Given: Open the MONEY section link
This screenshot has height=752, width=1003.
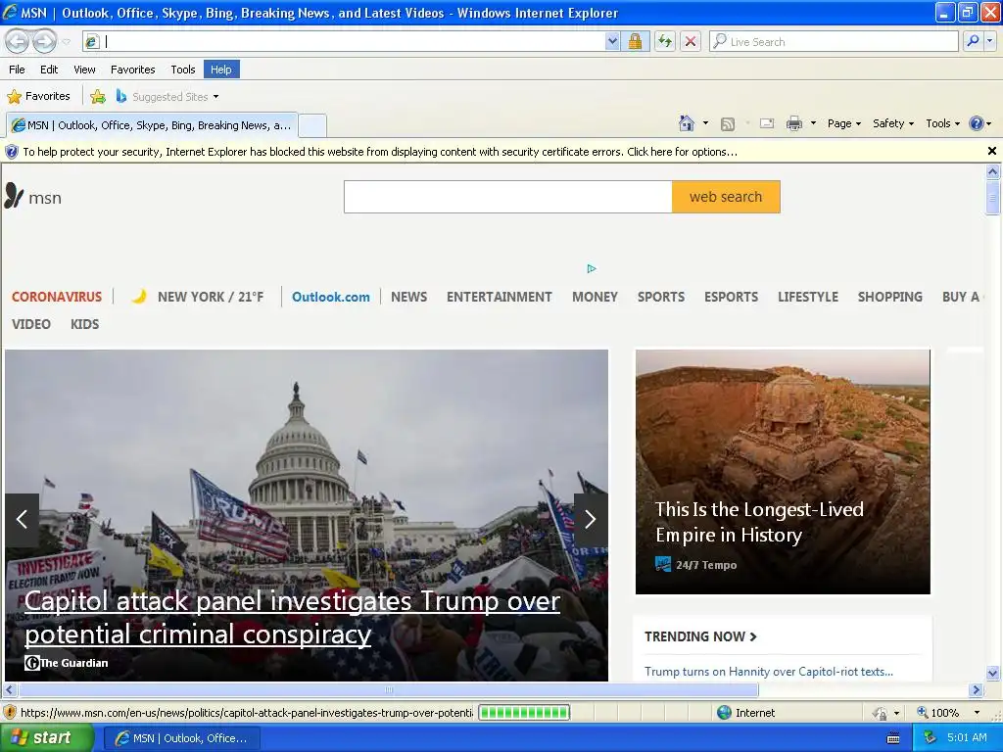Looking at the screenshot, I should click(x=595, y=297).
